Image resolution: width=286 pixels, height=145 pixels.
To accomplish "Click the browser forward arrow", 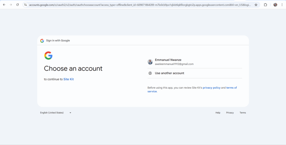I will click(x=11, y=5).
